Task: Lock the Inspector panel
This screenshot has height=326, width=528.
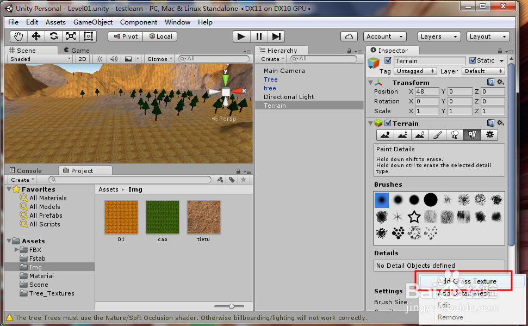Action: 500,51
